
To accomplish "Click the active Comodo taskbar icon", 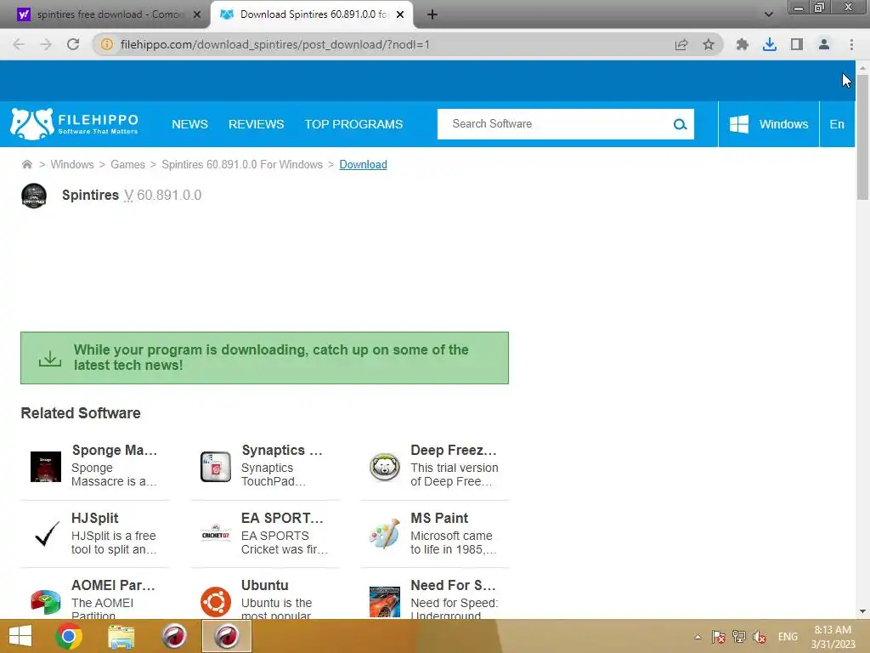I will (x=227, y=636).
